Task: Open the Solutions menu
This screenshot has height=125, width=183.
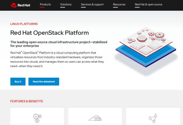Action: [x=66, y=4]
